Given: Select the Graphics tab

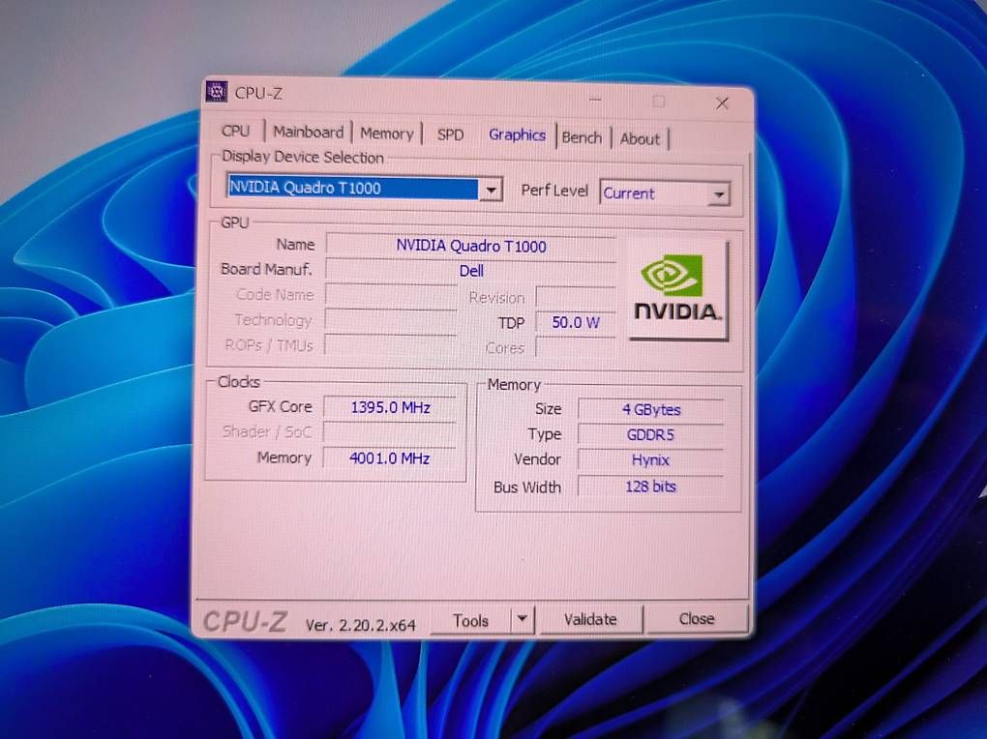Looking at the screenshot, I should coord(517,135).
